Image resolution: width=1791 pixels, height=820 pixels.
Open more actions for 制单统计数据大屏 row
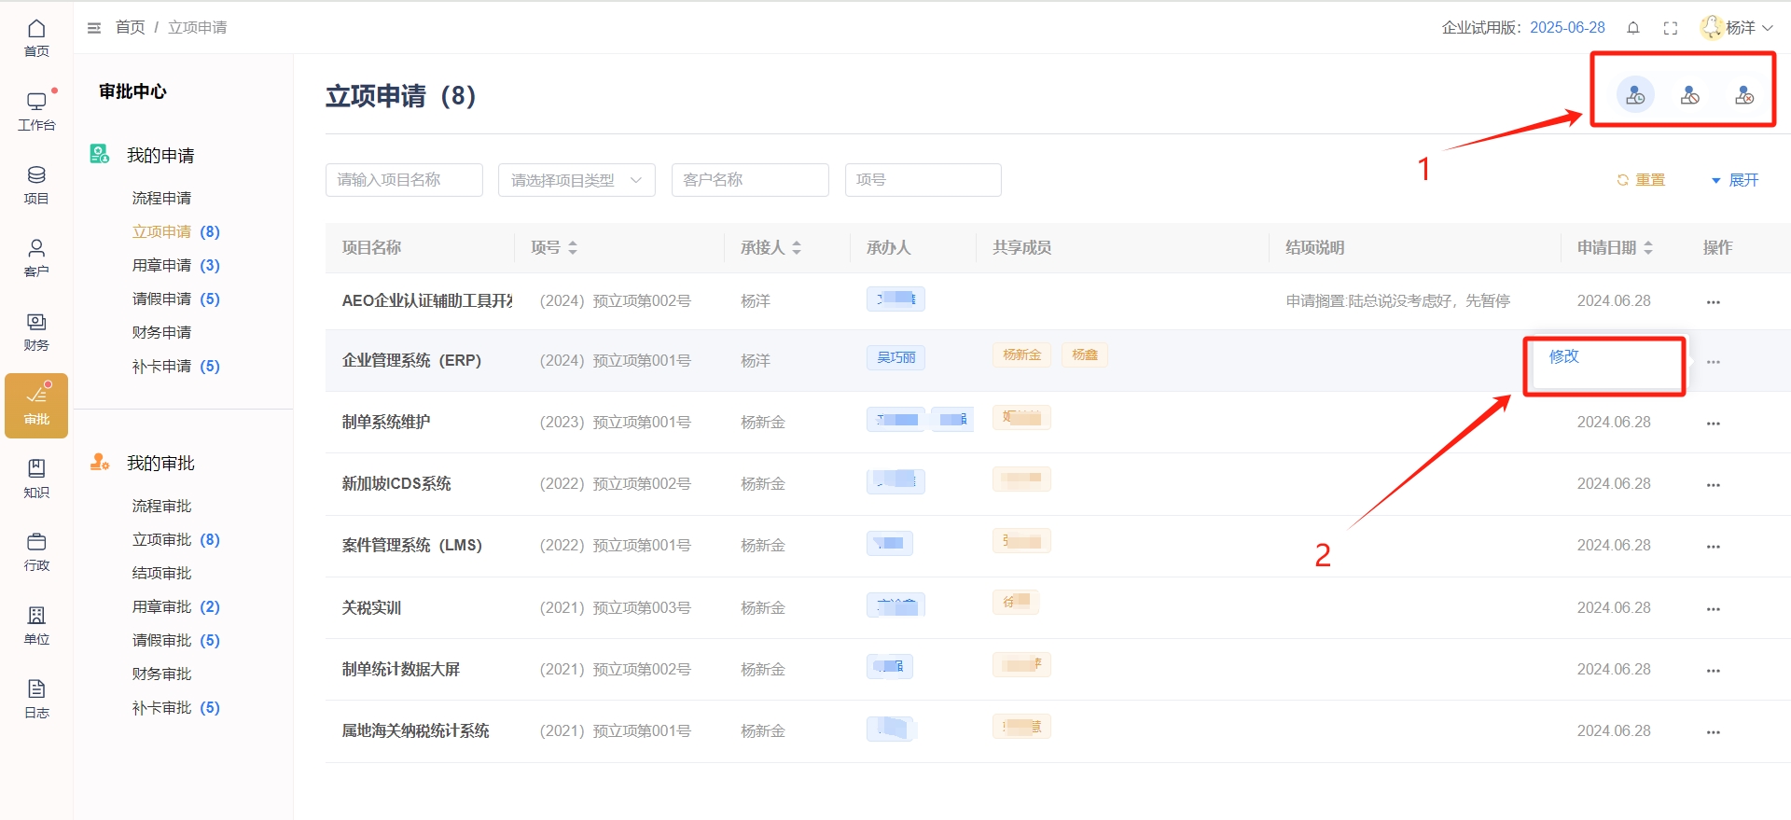pos(1714,670)
